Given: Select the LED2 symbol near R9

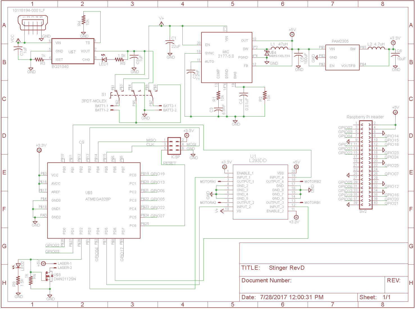Looking at the screenshot, I should tap(19, 266).
